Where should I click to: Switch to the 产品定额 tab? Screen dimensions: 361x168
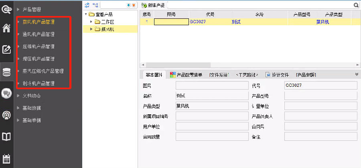coord(306,75)
